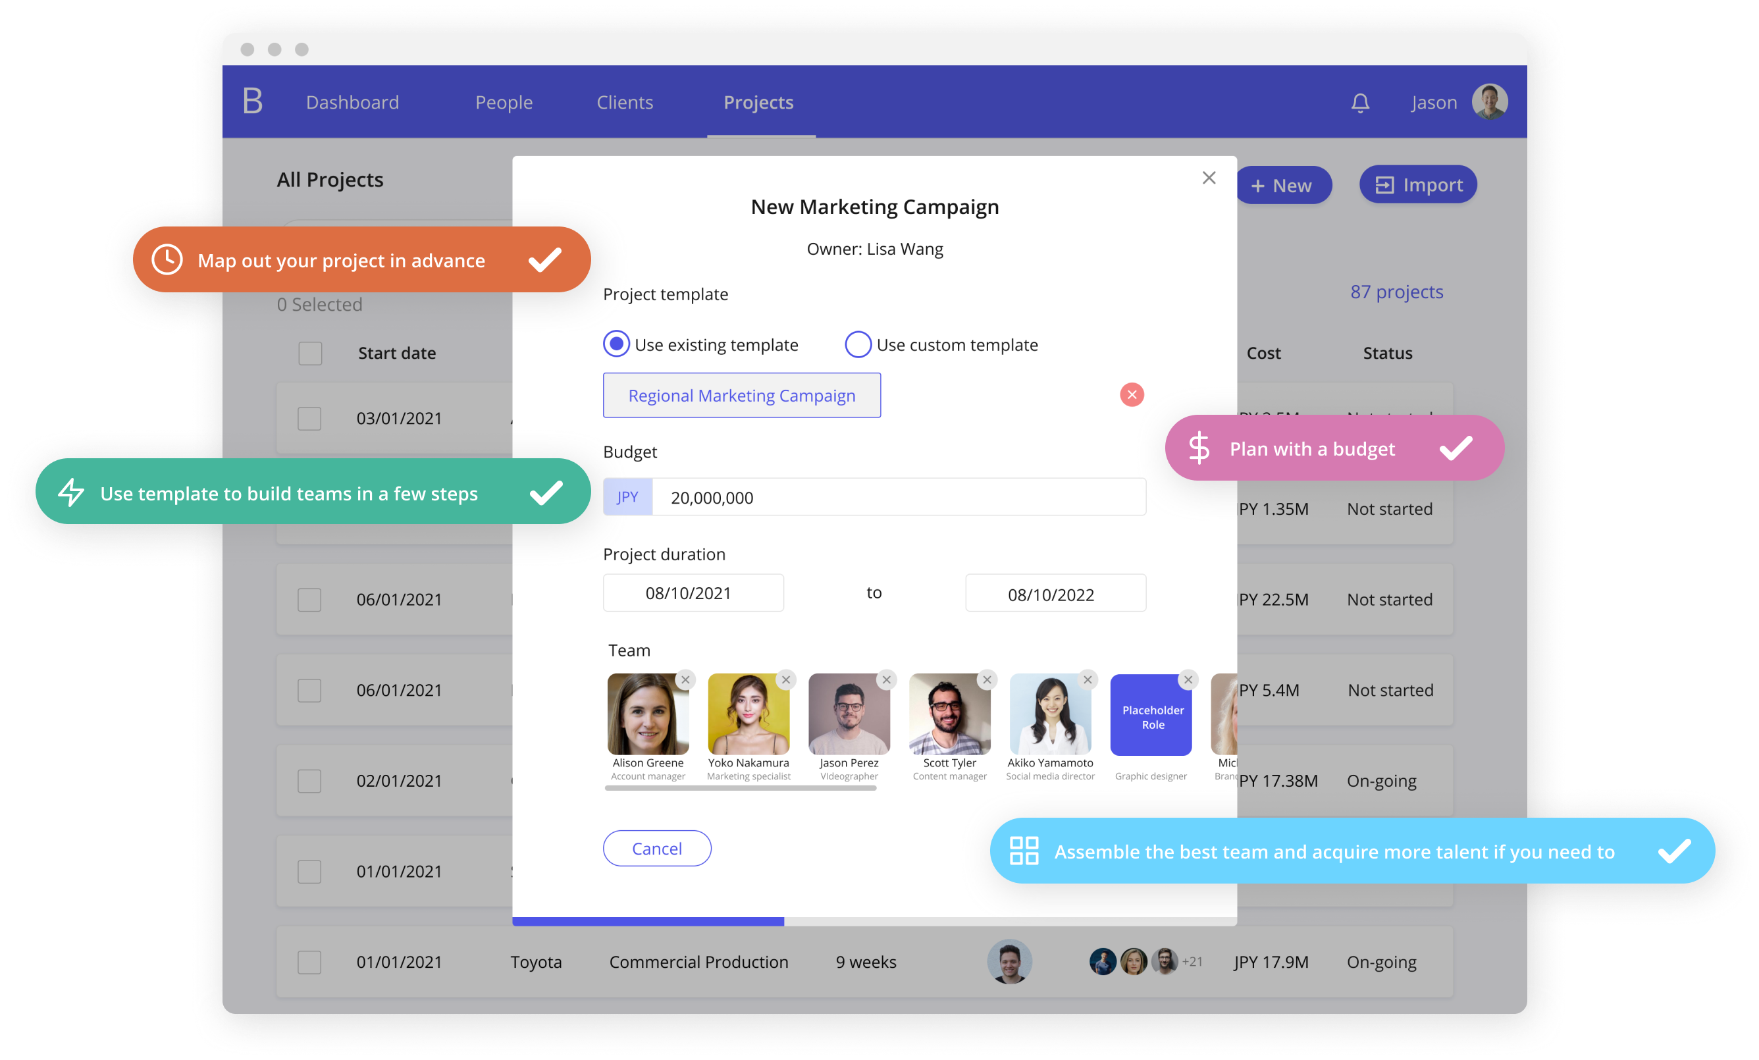Switch to the People tab
Image resolution: width=1759 pixels, height=1060 pixels.
(504, 102)
